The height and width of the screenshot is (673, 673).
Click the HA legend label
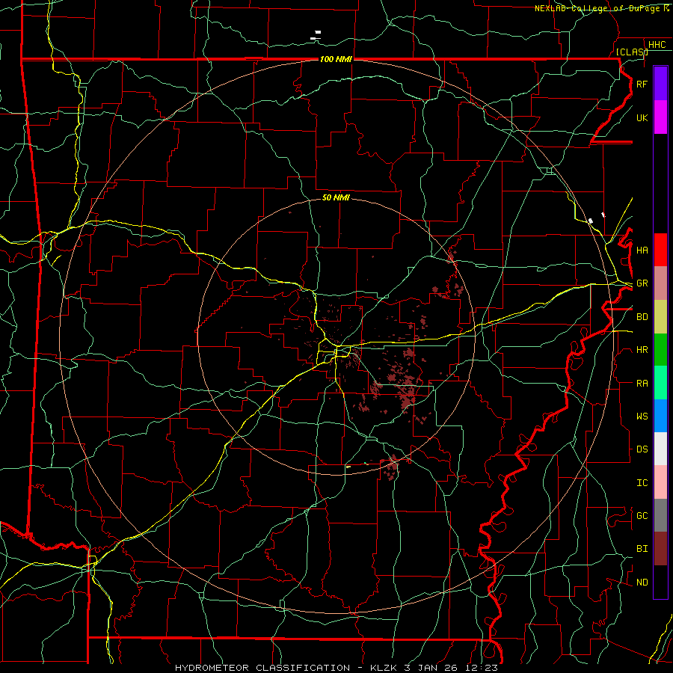pos(642,250)
